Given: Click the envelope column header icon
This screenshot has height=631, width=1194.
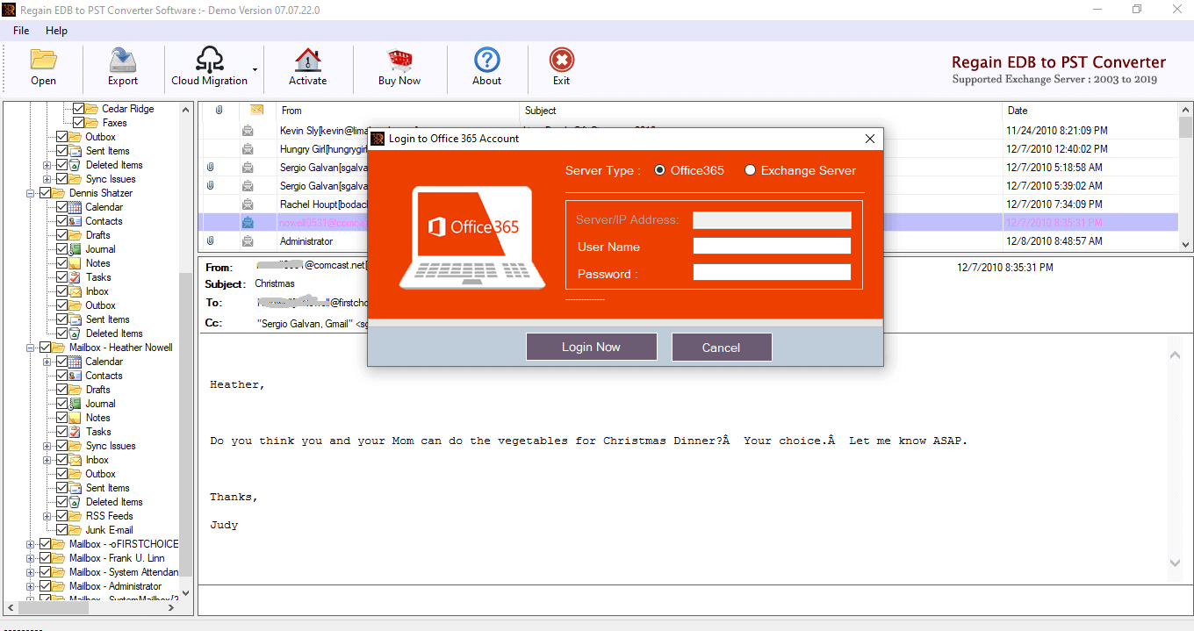Looking at the screenshot, I should point(256,111).
